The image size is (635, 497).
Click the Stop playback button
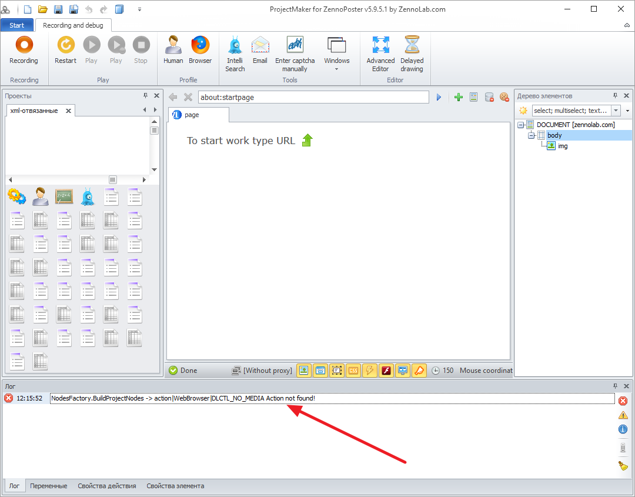[141, 50]
